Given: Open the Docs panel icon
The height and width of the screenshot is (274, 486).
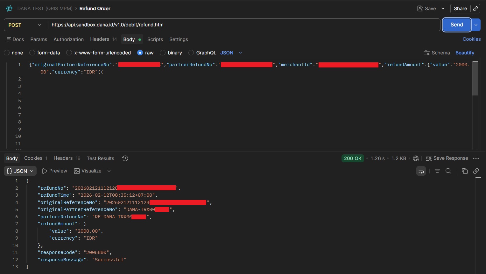Looking at the screenshot, I should coord(9,39).
